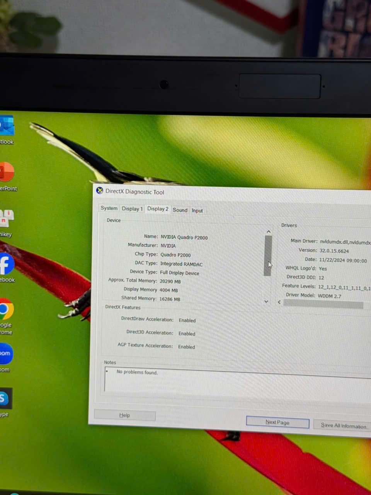The width and height of the screenshot is (371, 495).
Task: Click the 20290 MB total memory value
Action: (x=170, y=282)
